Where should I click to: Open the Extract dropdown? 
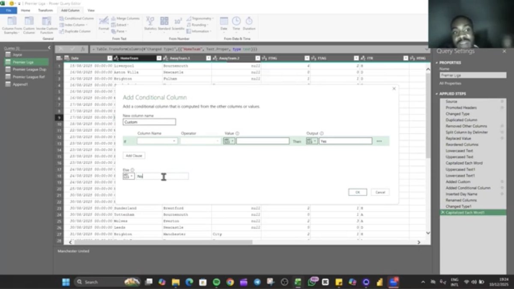120,25
